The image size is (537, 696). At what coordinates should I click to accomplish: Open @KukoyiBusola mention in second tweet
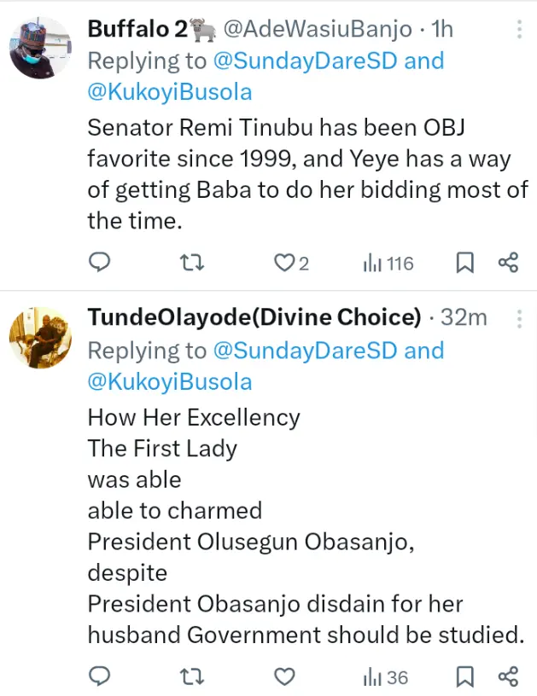pos(170,381)
